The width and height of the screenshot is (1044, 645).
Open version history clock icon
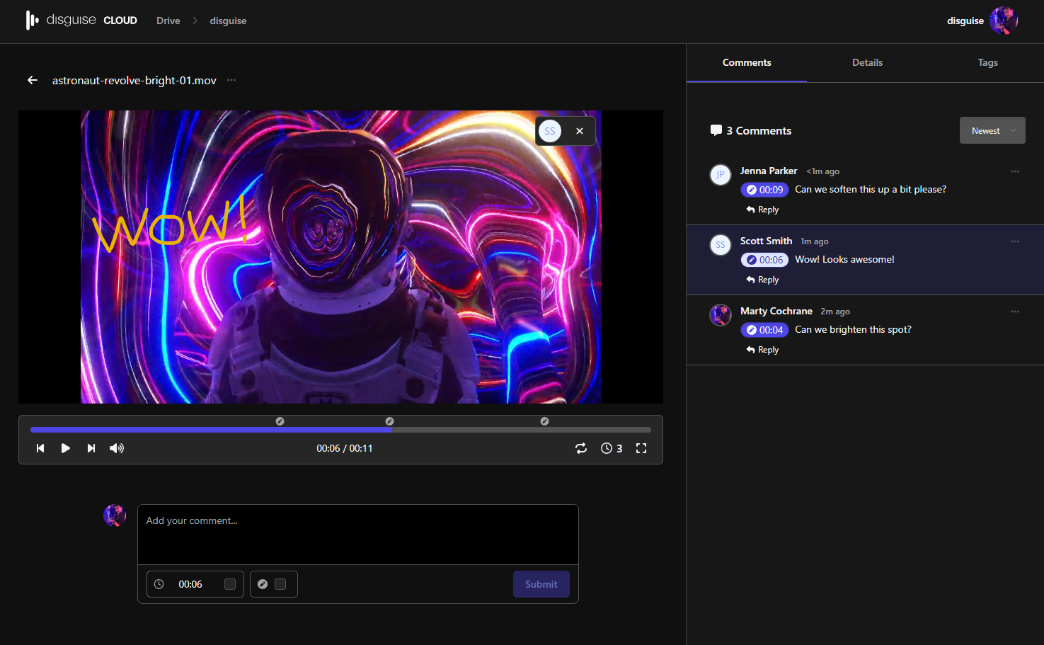tap(607, 448)
